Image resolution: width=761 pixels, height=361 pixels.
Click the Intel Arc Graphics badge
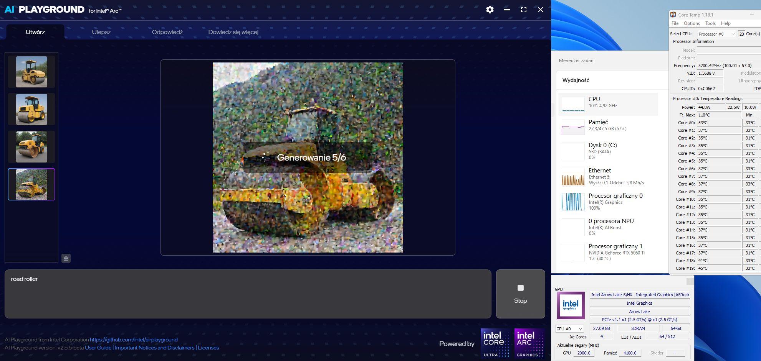[529, 343]
